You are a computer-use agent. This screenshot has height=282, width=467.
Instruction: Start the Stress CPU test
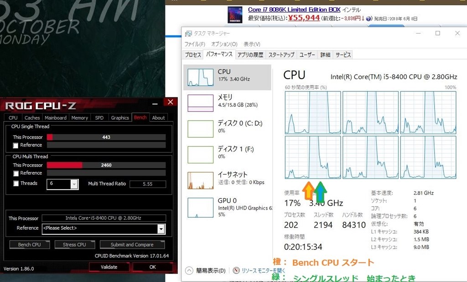click(x=74, y=245)
